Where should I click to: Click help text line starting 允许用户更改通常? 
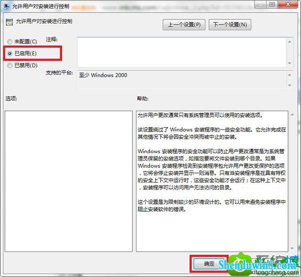(200, 115)
